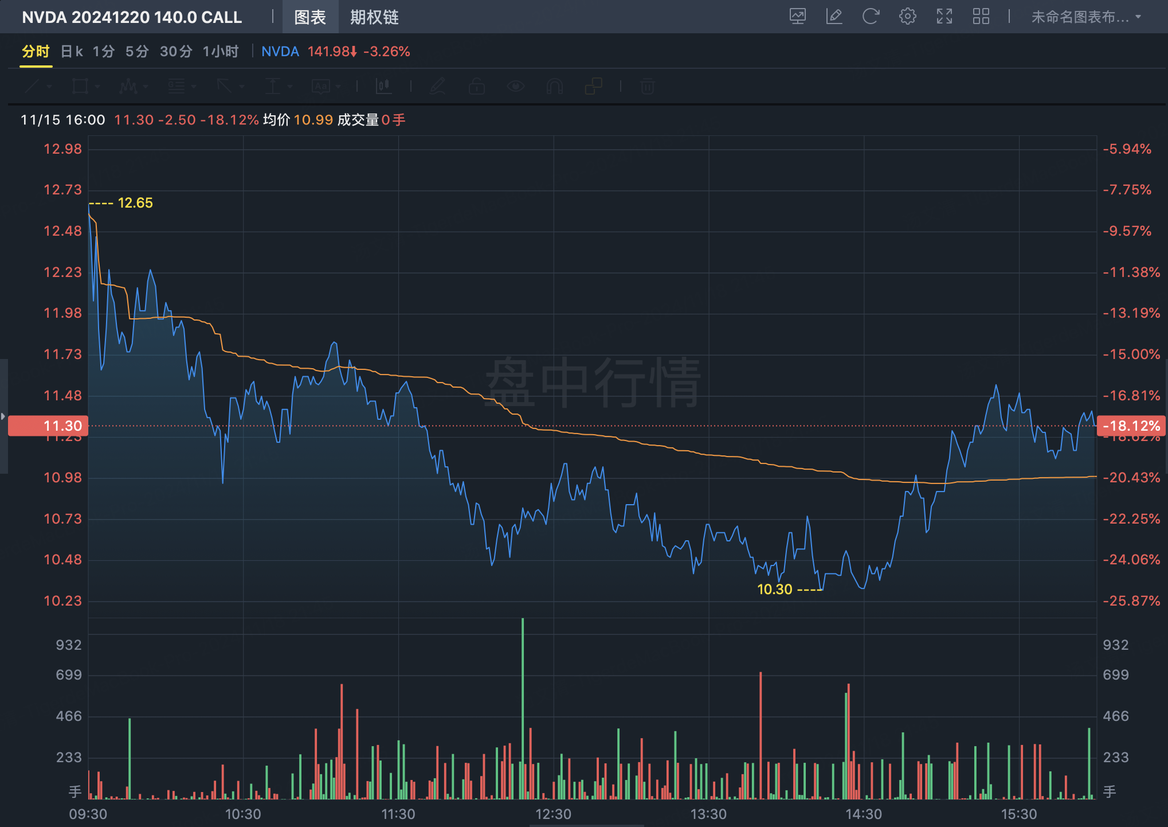This screenshot has height=827, width=1168.
Task: Refresh the chart with reload icon
Action: coord(871,17)
